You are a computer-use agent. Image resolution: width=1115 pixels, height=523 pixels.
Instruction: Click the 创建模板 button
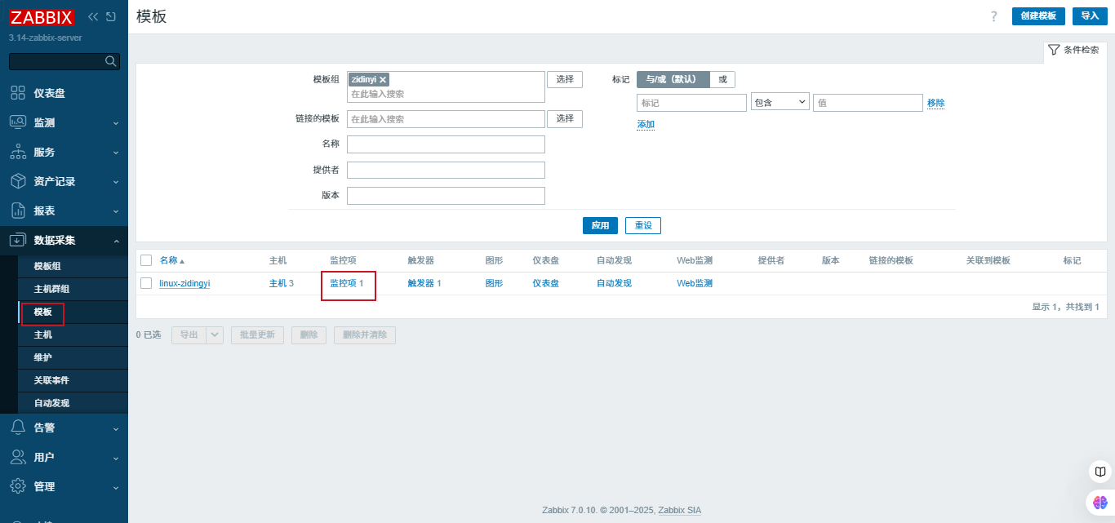click(1038, 16)
